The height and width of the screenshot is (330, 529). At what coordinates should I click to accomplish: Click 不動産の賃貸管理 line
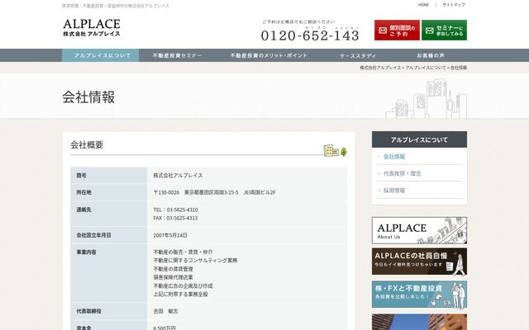(x=173, y=269)
